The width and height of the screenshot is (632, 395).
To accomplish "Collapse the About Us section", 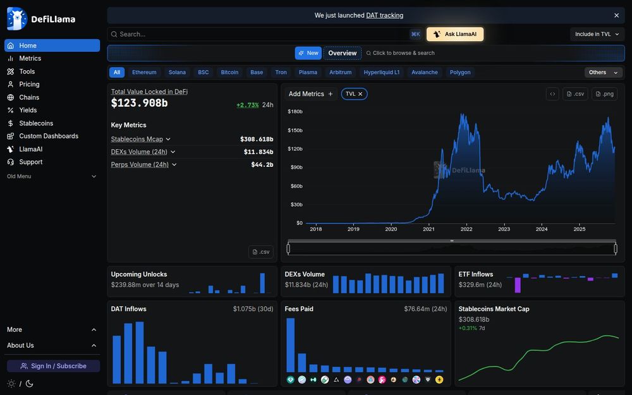I will [x=52, y=346].
